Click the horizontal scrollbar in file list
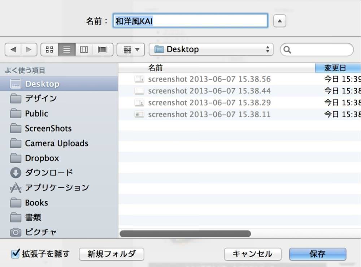361x267 pixels. [x=185, y=234]
